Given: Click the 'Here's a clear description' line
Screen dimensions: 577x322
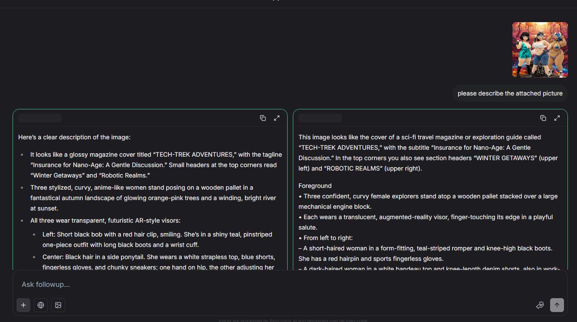Looking at the screenshot, I should [x=74, y=137].
